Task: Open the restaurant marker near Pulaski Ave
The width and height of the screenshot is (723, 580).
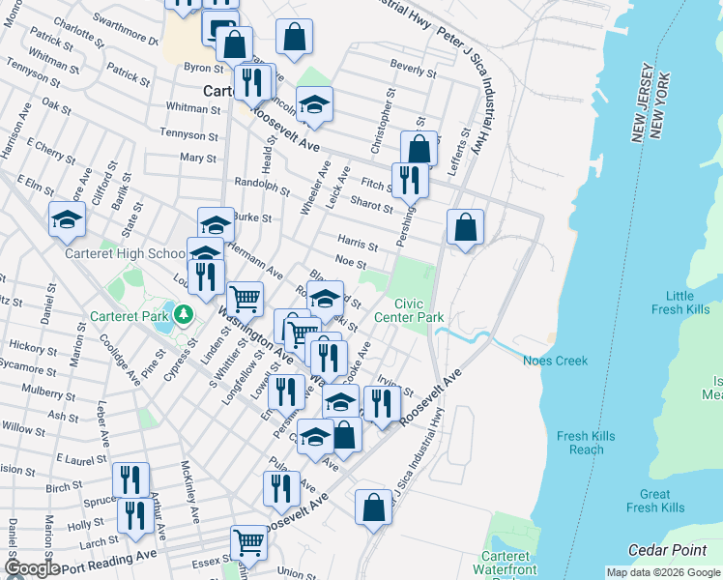Action: point(281,492)
